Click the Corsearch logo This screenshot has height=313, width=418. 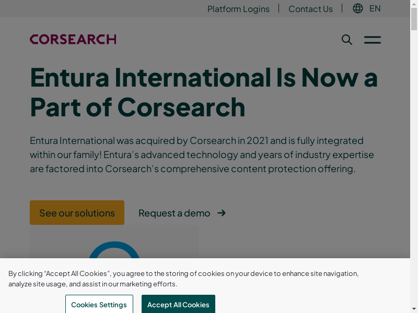73,40
